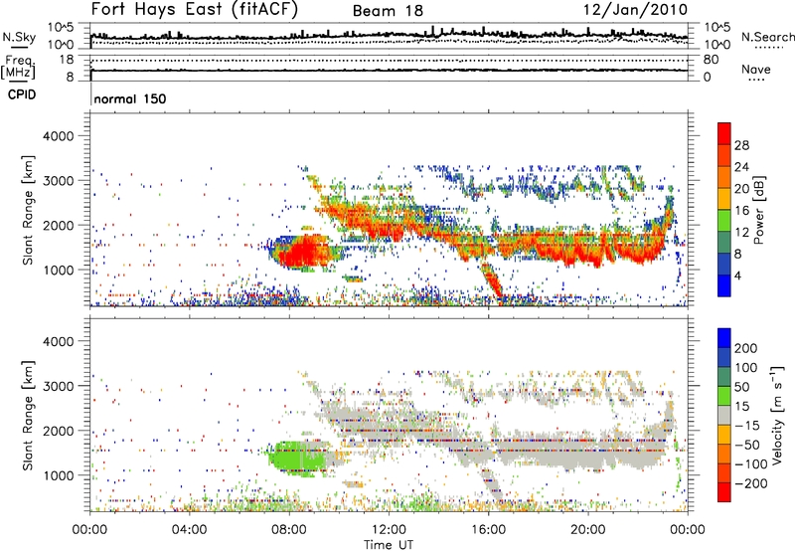Image resolution: width=795 pixels, height=551 pixels.
Task: Pick the blue top segment of the Velocity colorbar
Action: pyautogui.click(x=724, y=338)
